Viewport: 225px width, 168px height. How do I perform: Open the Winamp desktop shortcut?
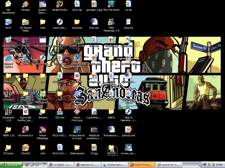click(26, 4)
